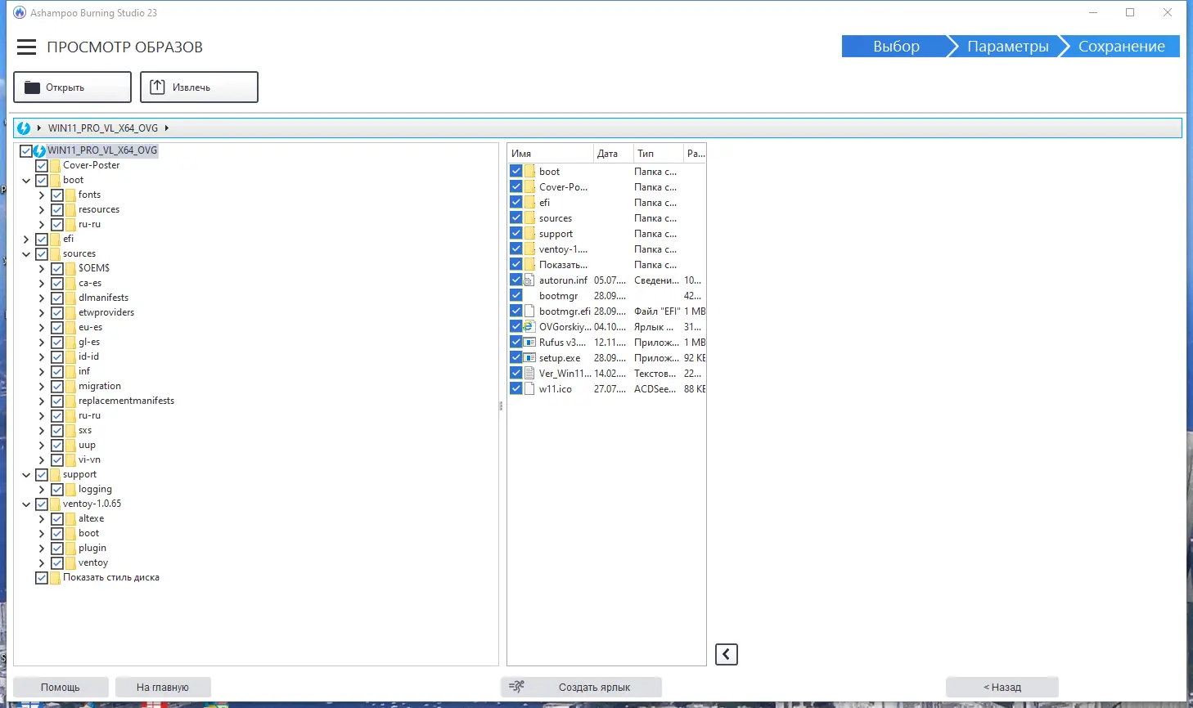Viewport: 1193px width, 708px height.
Task: Expand the etwproviders folder
Action: click(x=42, y=313)
